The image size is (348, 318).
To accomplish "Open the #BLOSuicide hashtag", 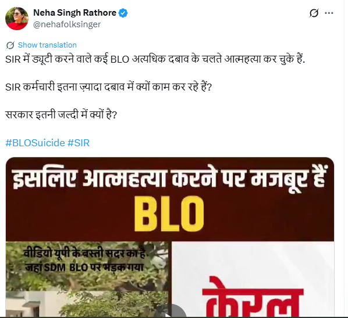I will click(x=35, y=143).
